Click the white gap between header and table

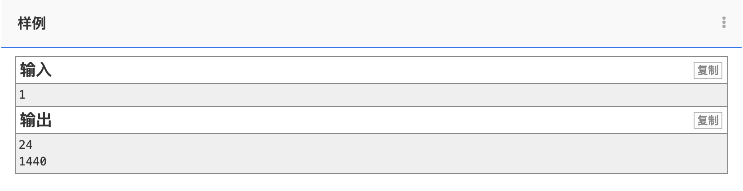pyautogui.click(x=359, y=52)
